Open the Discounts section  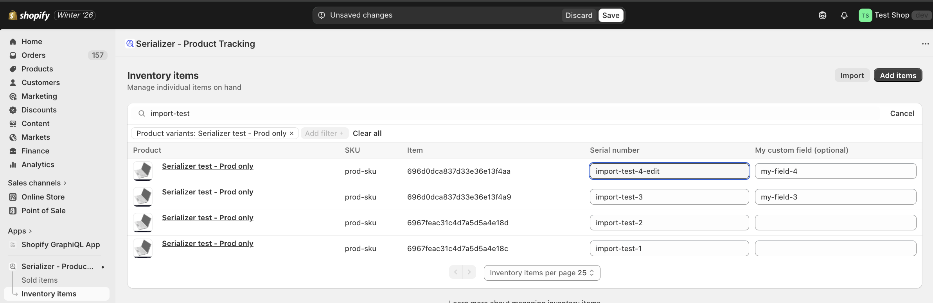39,110
